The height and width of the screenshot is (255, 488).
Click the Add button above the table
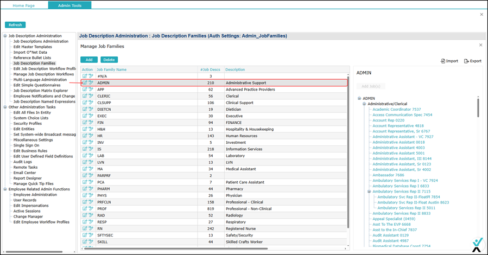click(x=89, y=60)
